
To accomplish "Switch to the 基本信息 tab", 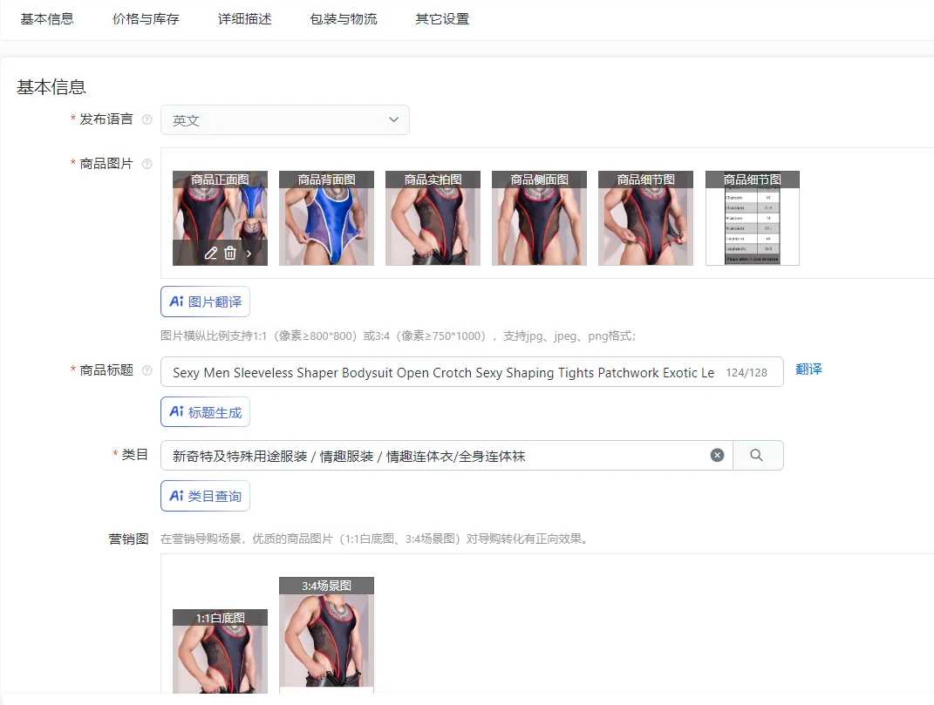I will pyautogui.click(x=47, y=19).
